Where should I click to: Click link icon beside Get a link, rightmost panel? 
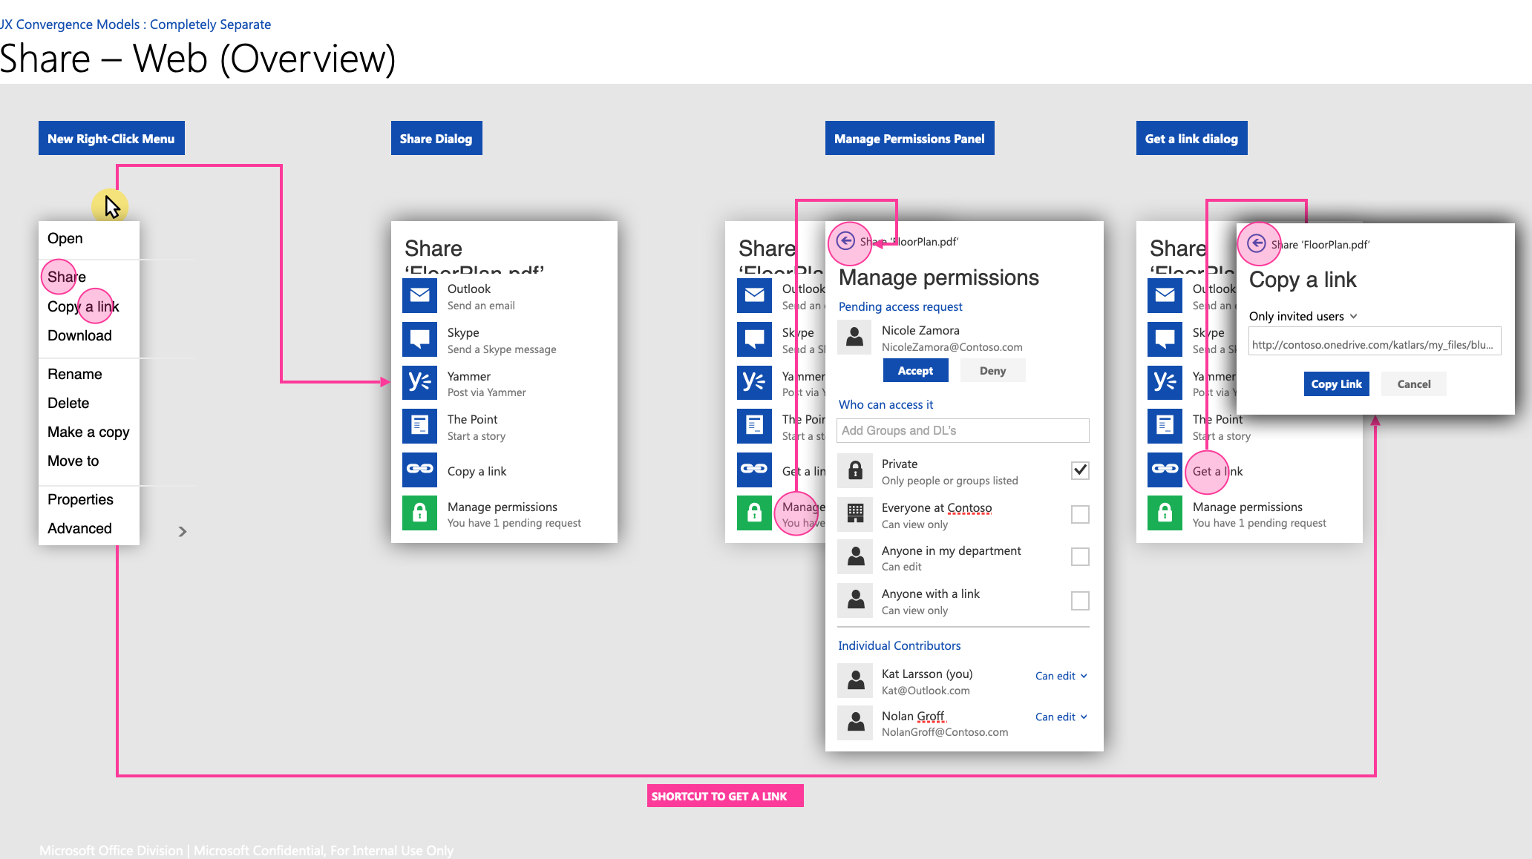click(x=1165, y=470)
